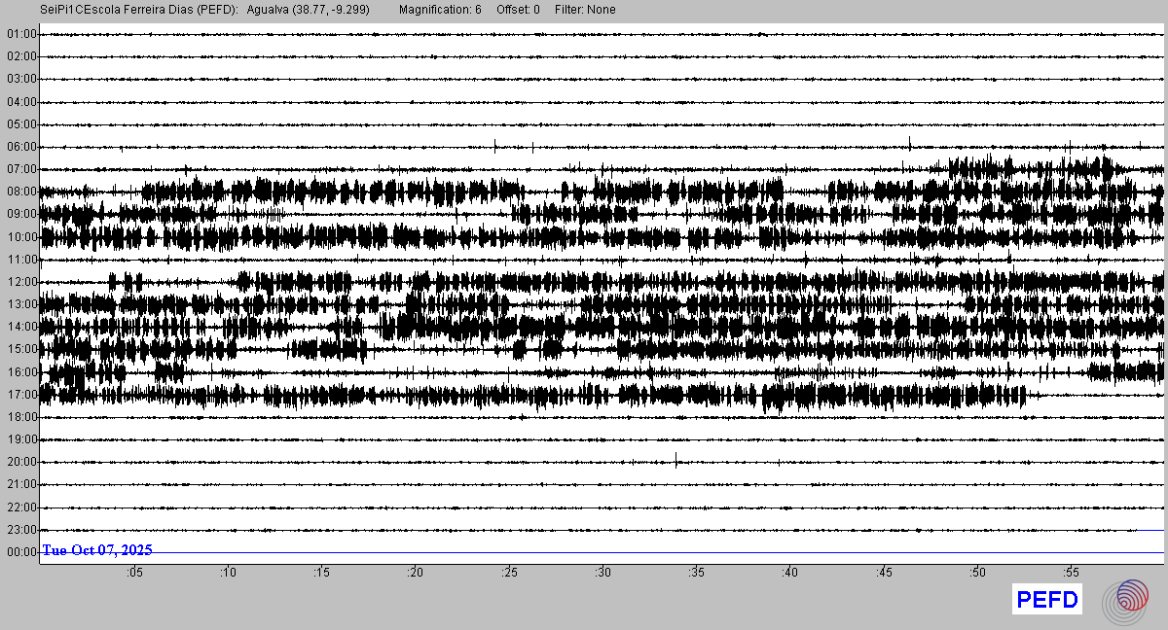The image size is (1168, 630).
Task: Click the Agualva coordinates text in header
Action: 309,10
